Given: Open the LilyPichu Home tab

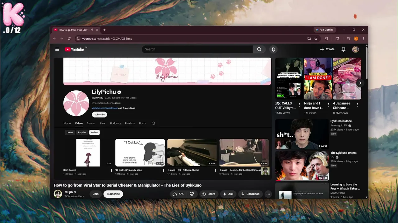Looking at the screenshot, I should [67, 123].
